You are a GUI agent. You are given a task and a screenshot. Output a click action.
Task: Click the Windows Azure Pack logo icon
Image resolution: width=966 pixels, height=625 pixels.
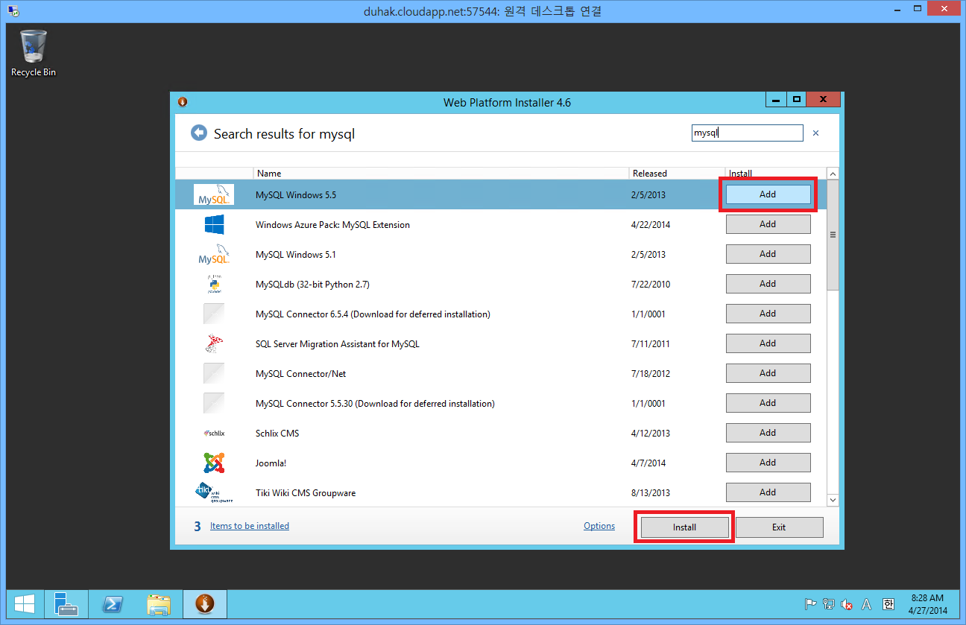(x=214, y=224)
